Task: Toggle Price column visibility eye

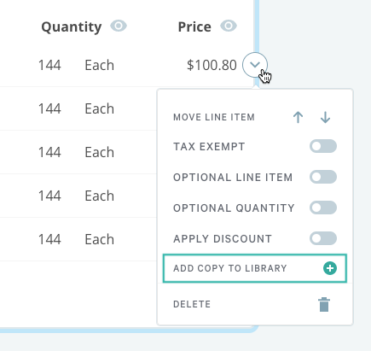Action: 229,26
